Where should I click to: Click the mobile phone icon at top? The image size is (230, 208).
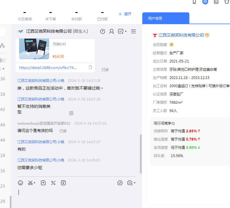click(x=194, y=2)
